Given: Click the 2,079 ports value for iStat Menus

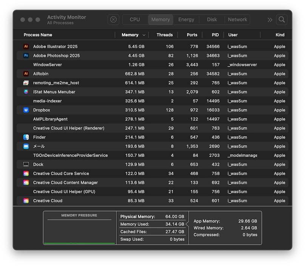Looking at the screenshot, I should 192,92.
